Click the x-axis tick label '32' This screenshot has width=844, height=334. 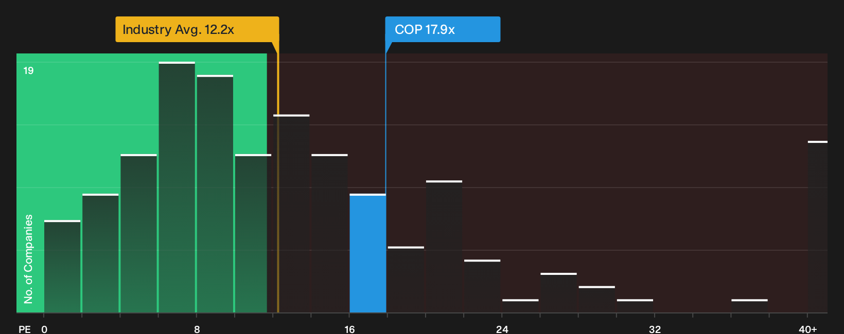tap(655, 329)
